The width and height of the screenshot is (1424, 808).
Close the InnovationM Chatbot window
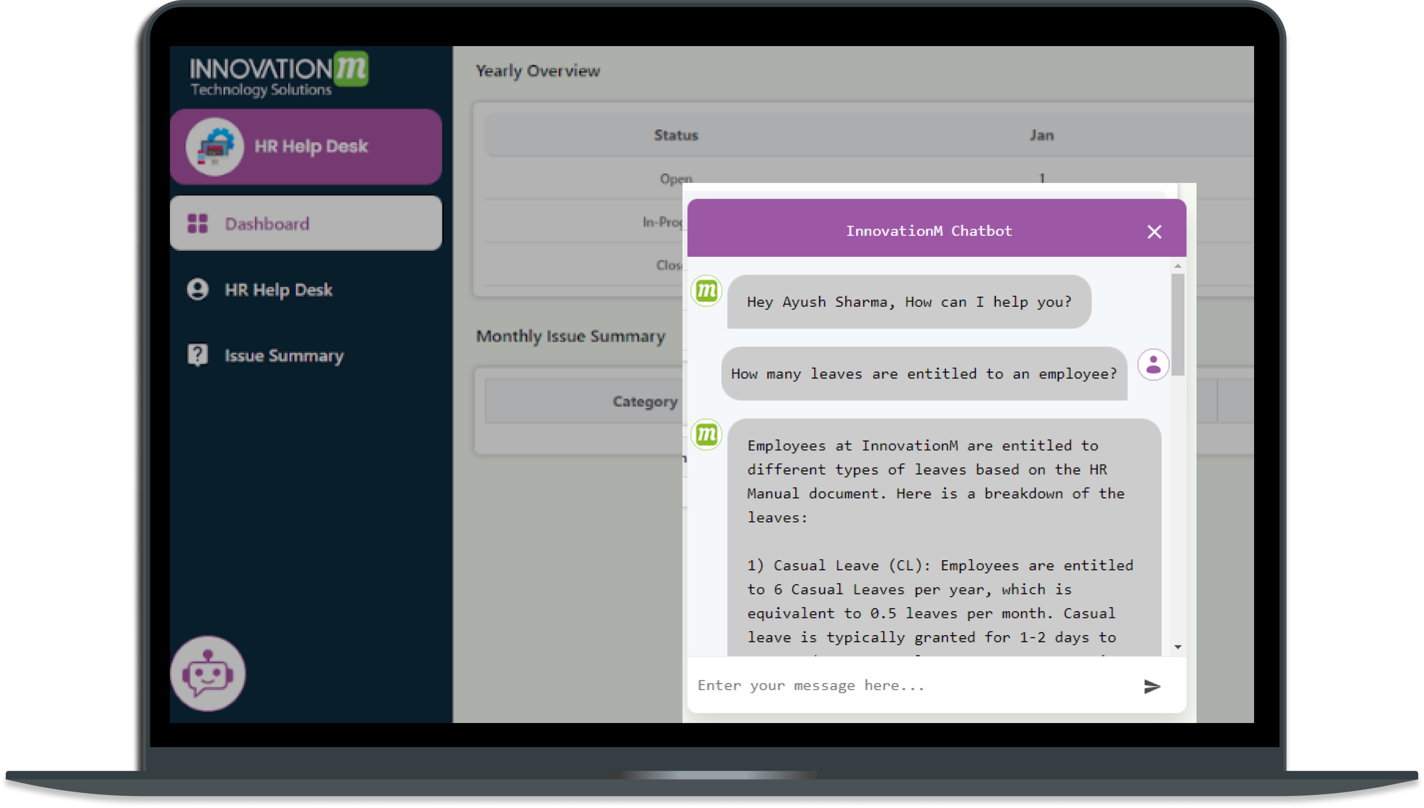coord(1154,231)
